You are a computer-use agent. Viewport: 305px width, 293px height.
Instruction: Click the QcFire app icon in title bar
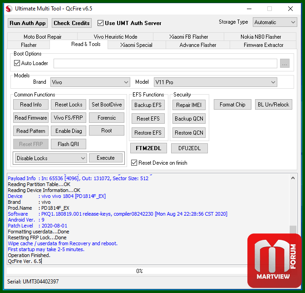click(x=8, y=9)
